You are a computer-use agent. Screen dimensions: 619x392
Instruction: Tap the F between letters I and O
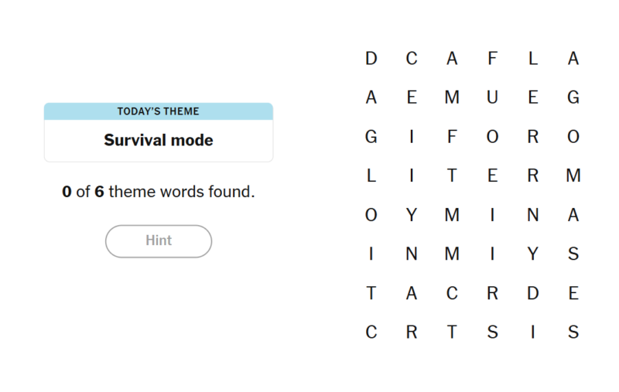(452, 137)
